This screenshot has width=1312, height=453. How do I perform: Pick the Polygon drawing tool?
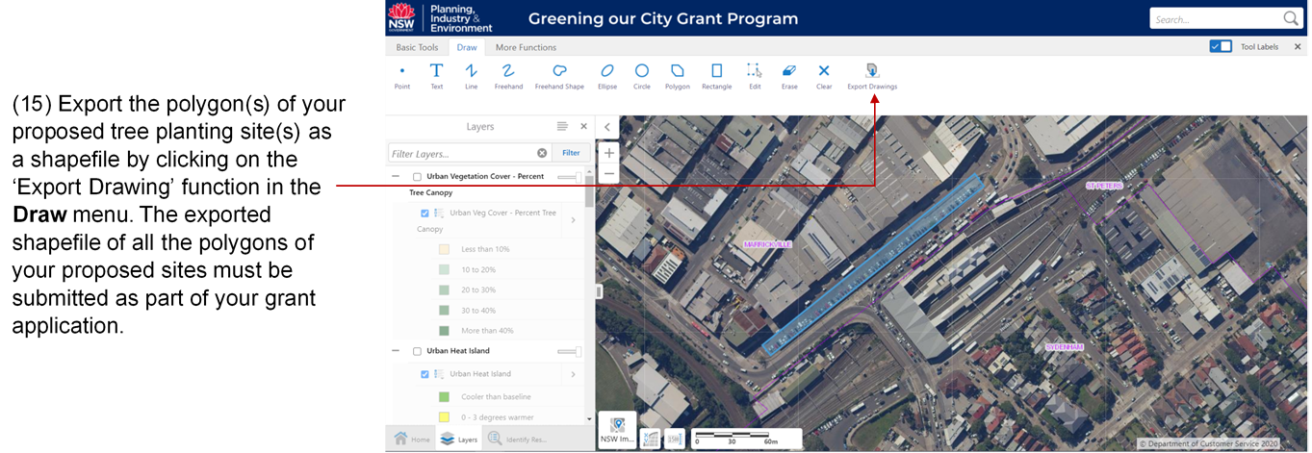678,76
